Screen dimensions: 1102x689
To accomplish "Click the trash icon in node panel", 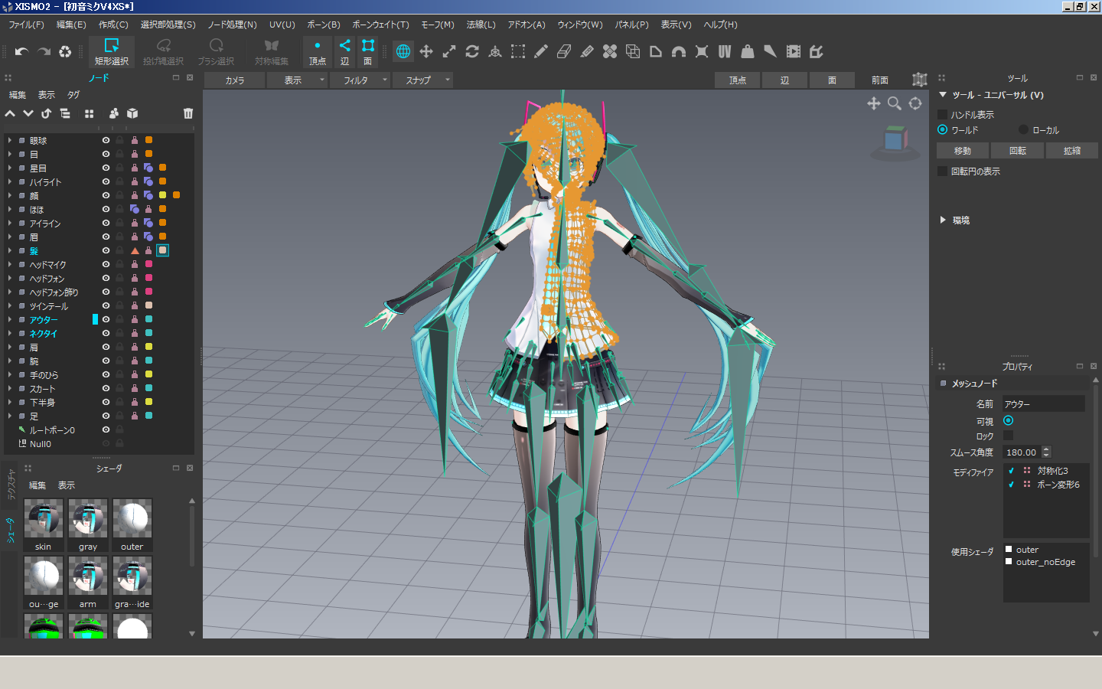I will coord(188,113).
